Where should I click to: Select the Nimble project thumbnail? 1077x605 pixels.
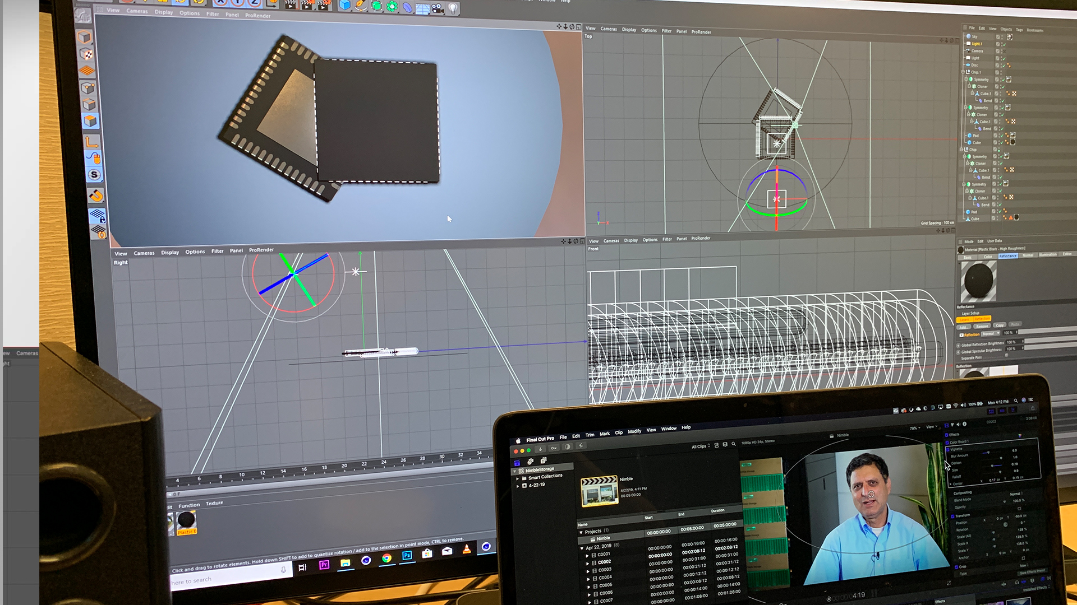click(599, 491)
